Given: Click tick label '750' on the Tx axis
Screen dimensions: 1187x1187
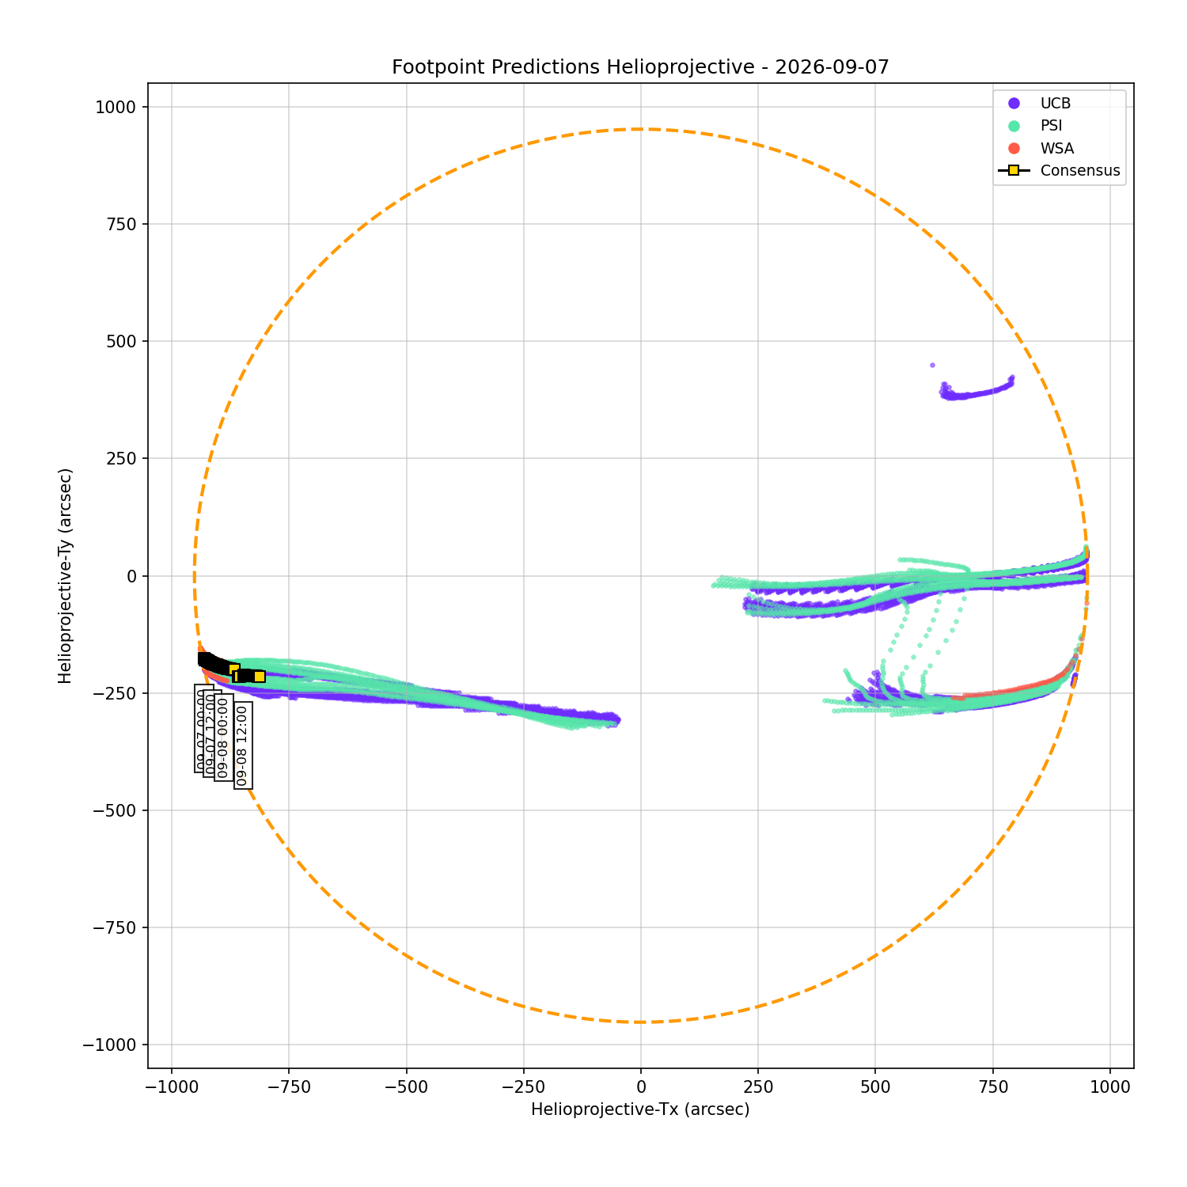Looking at the screenshot, I should coord(992,1087).
